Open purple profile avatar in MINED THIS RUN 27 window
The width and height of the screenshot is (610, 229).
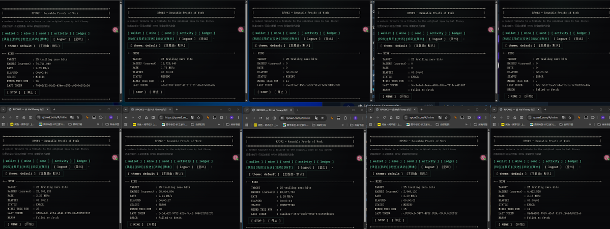(111, 117)
